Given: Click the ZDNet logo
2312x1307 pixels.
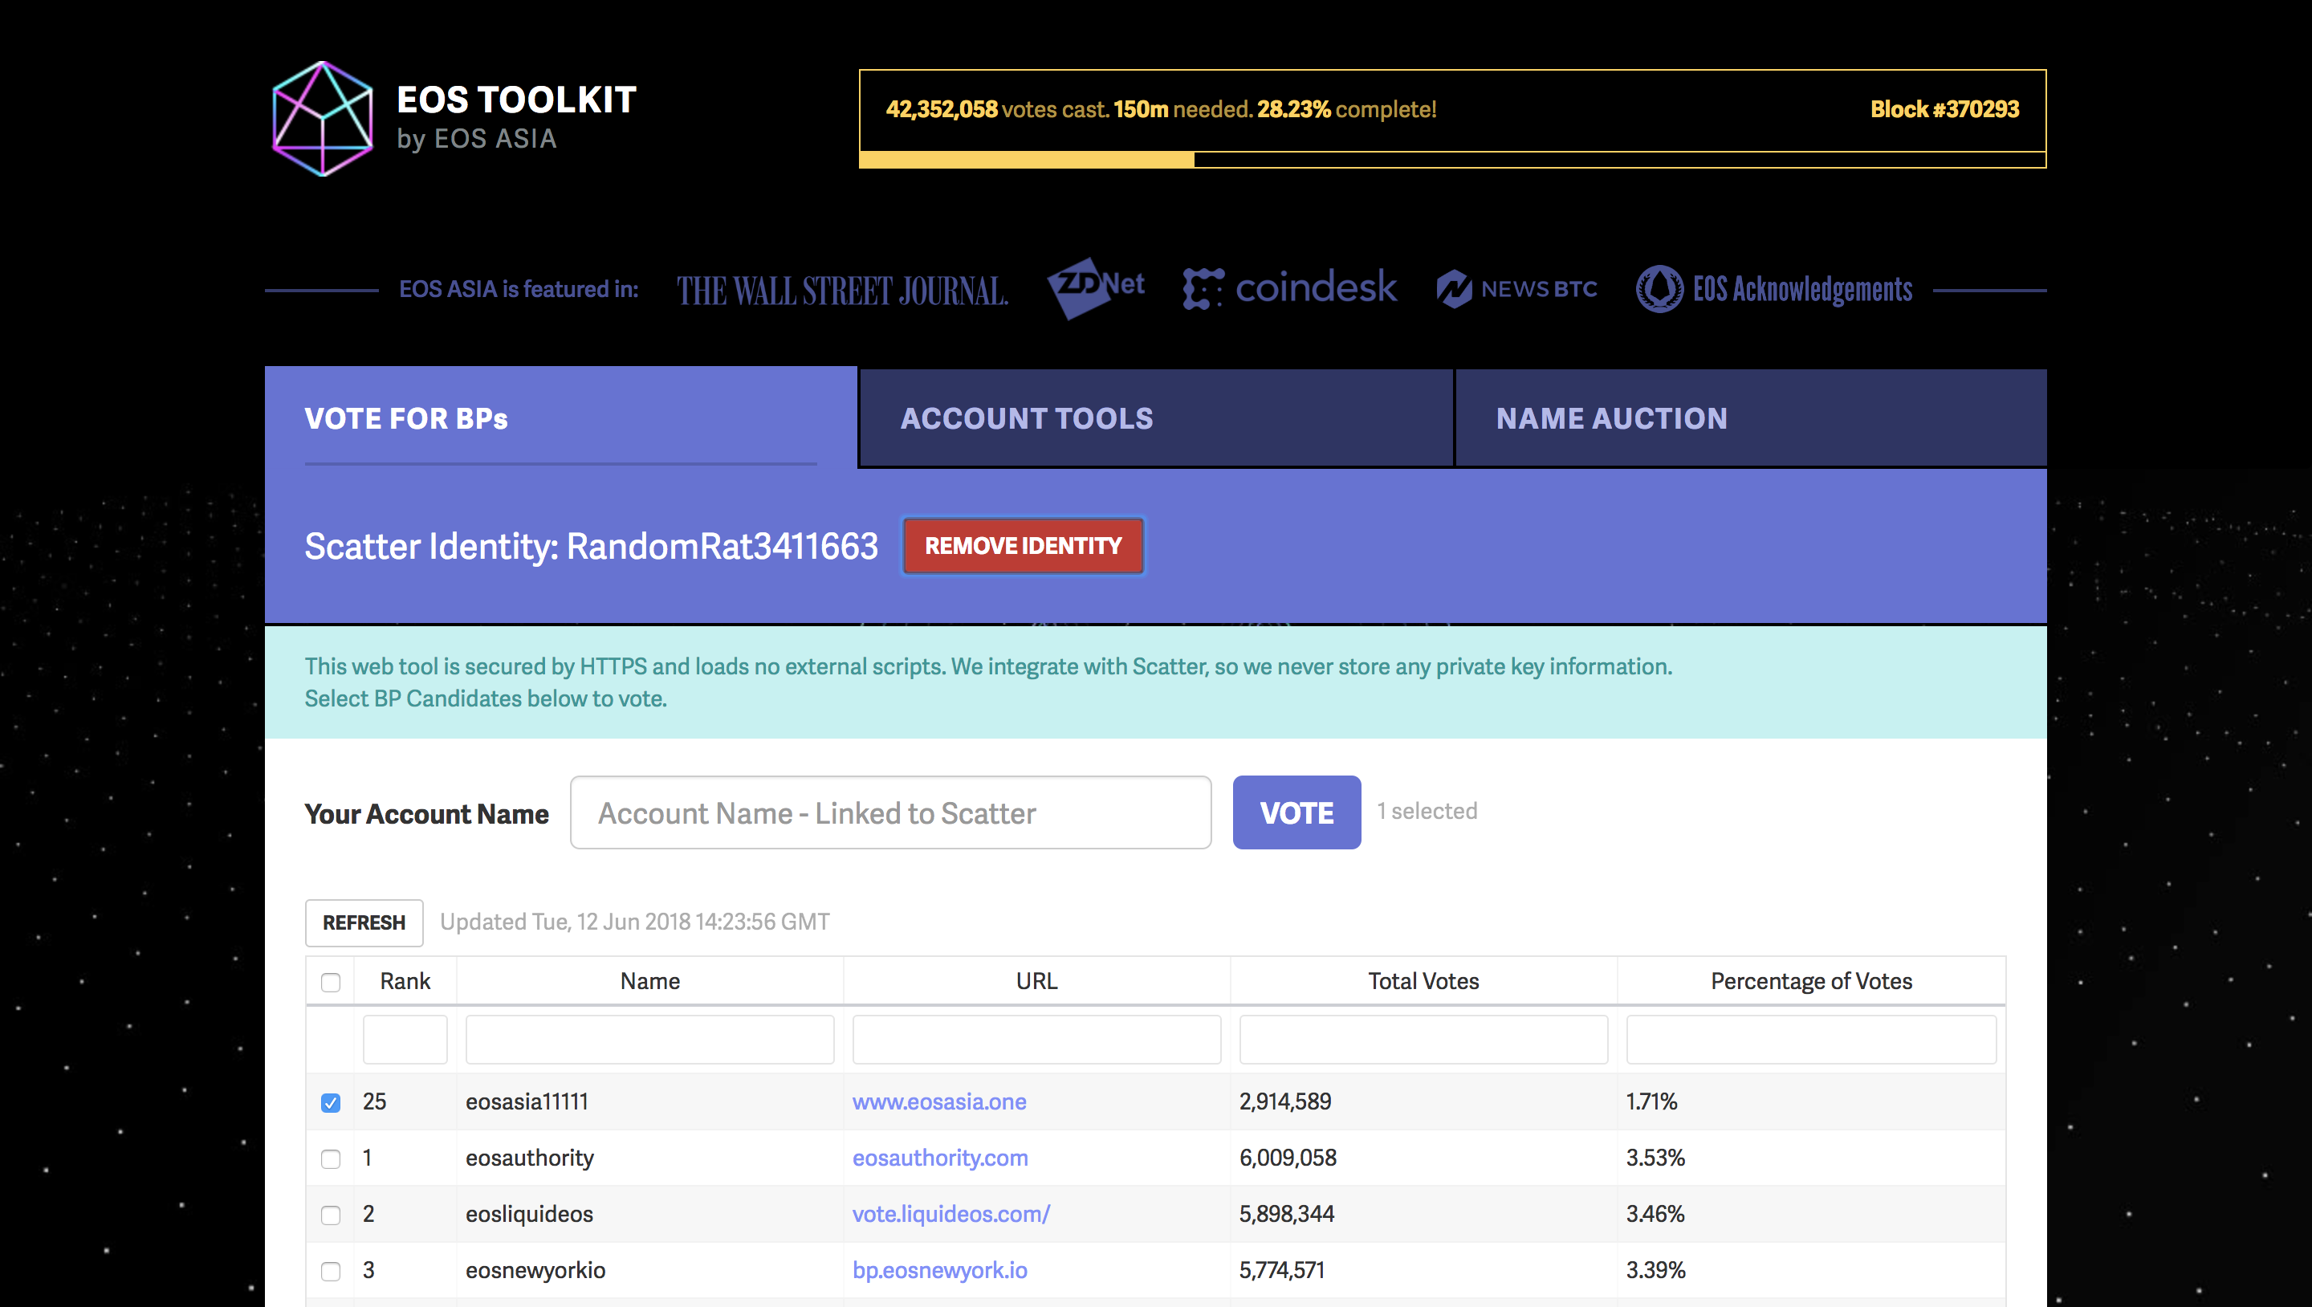Looking at the screenshot, I should click(x=1095, y=287).
